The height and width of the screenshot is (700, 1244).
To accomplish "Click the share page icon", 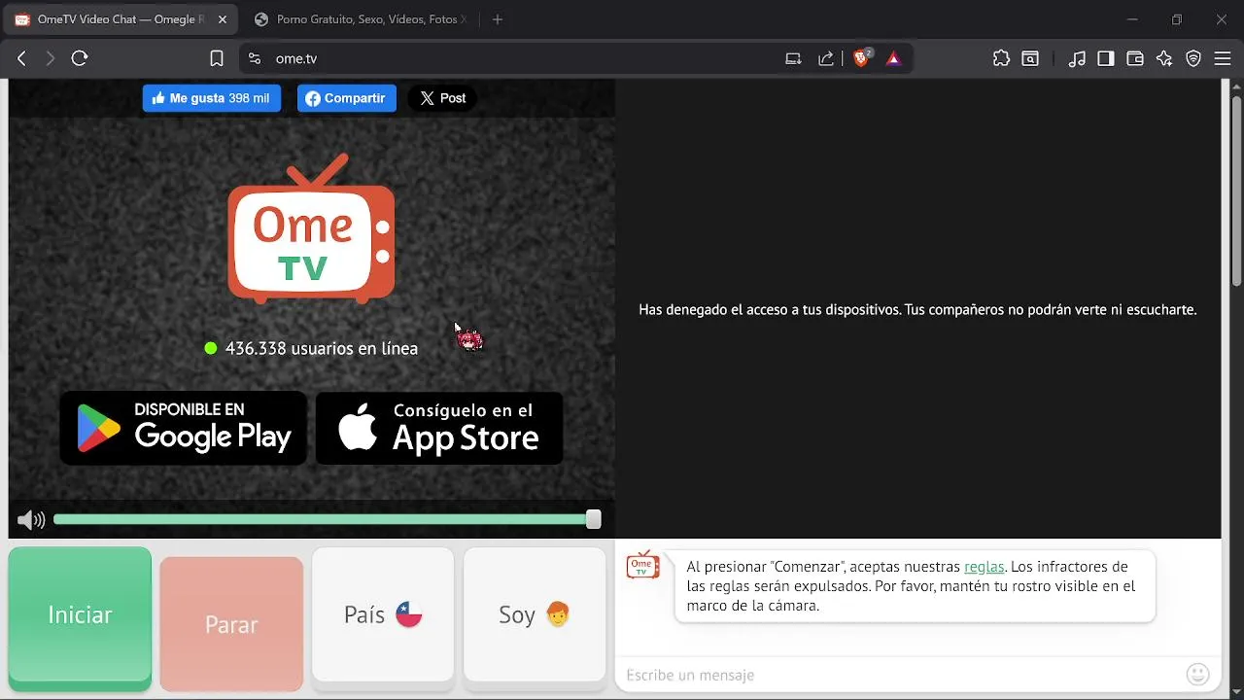I will point(826,58).
